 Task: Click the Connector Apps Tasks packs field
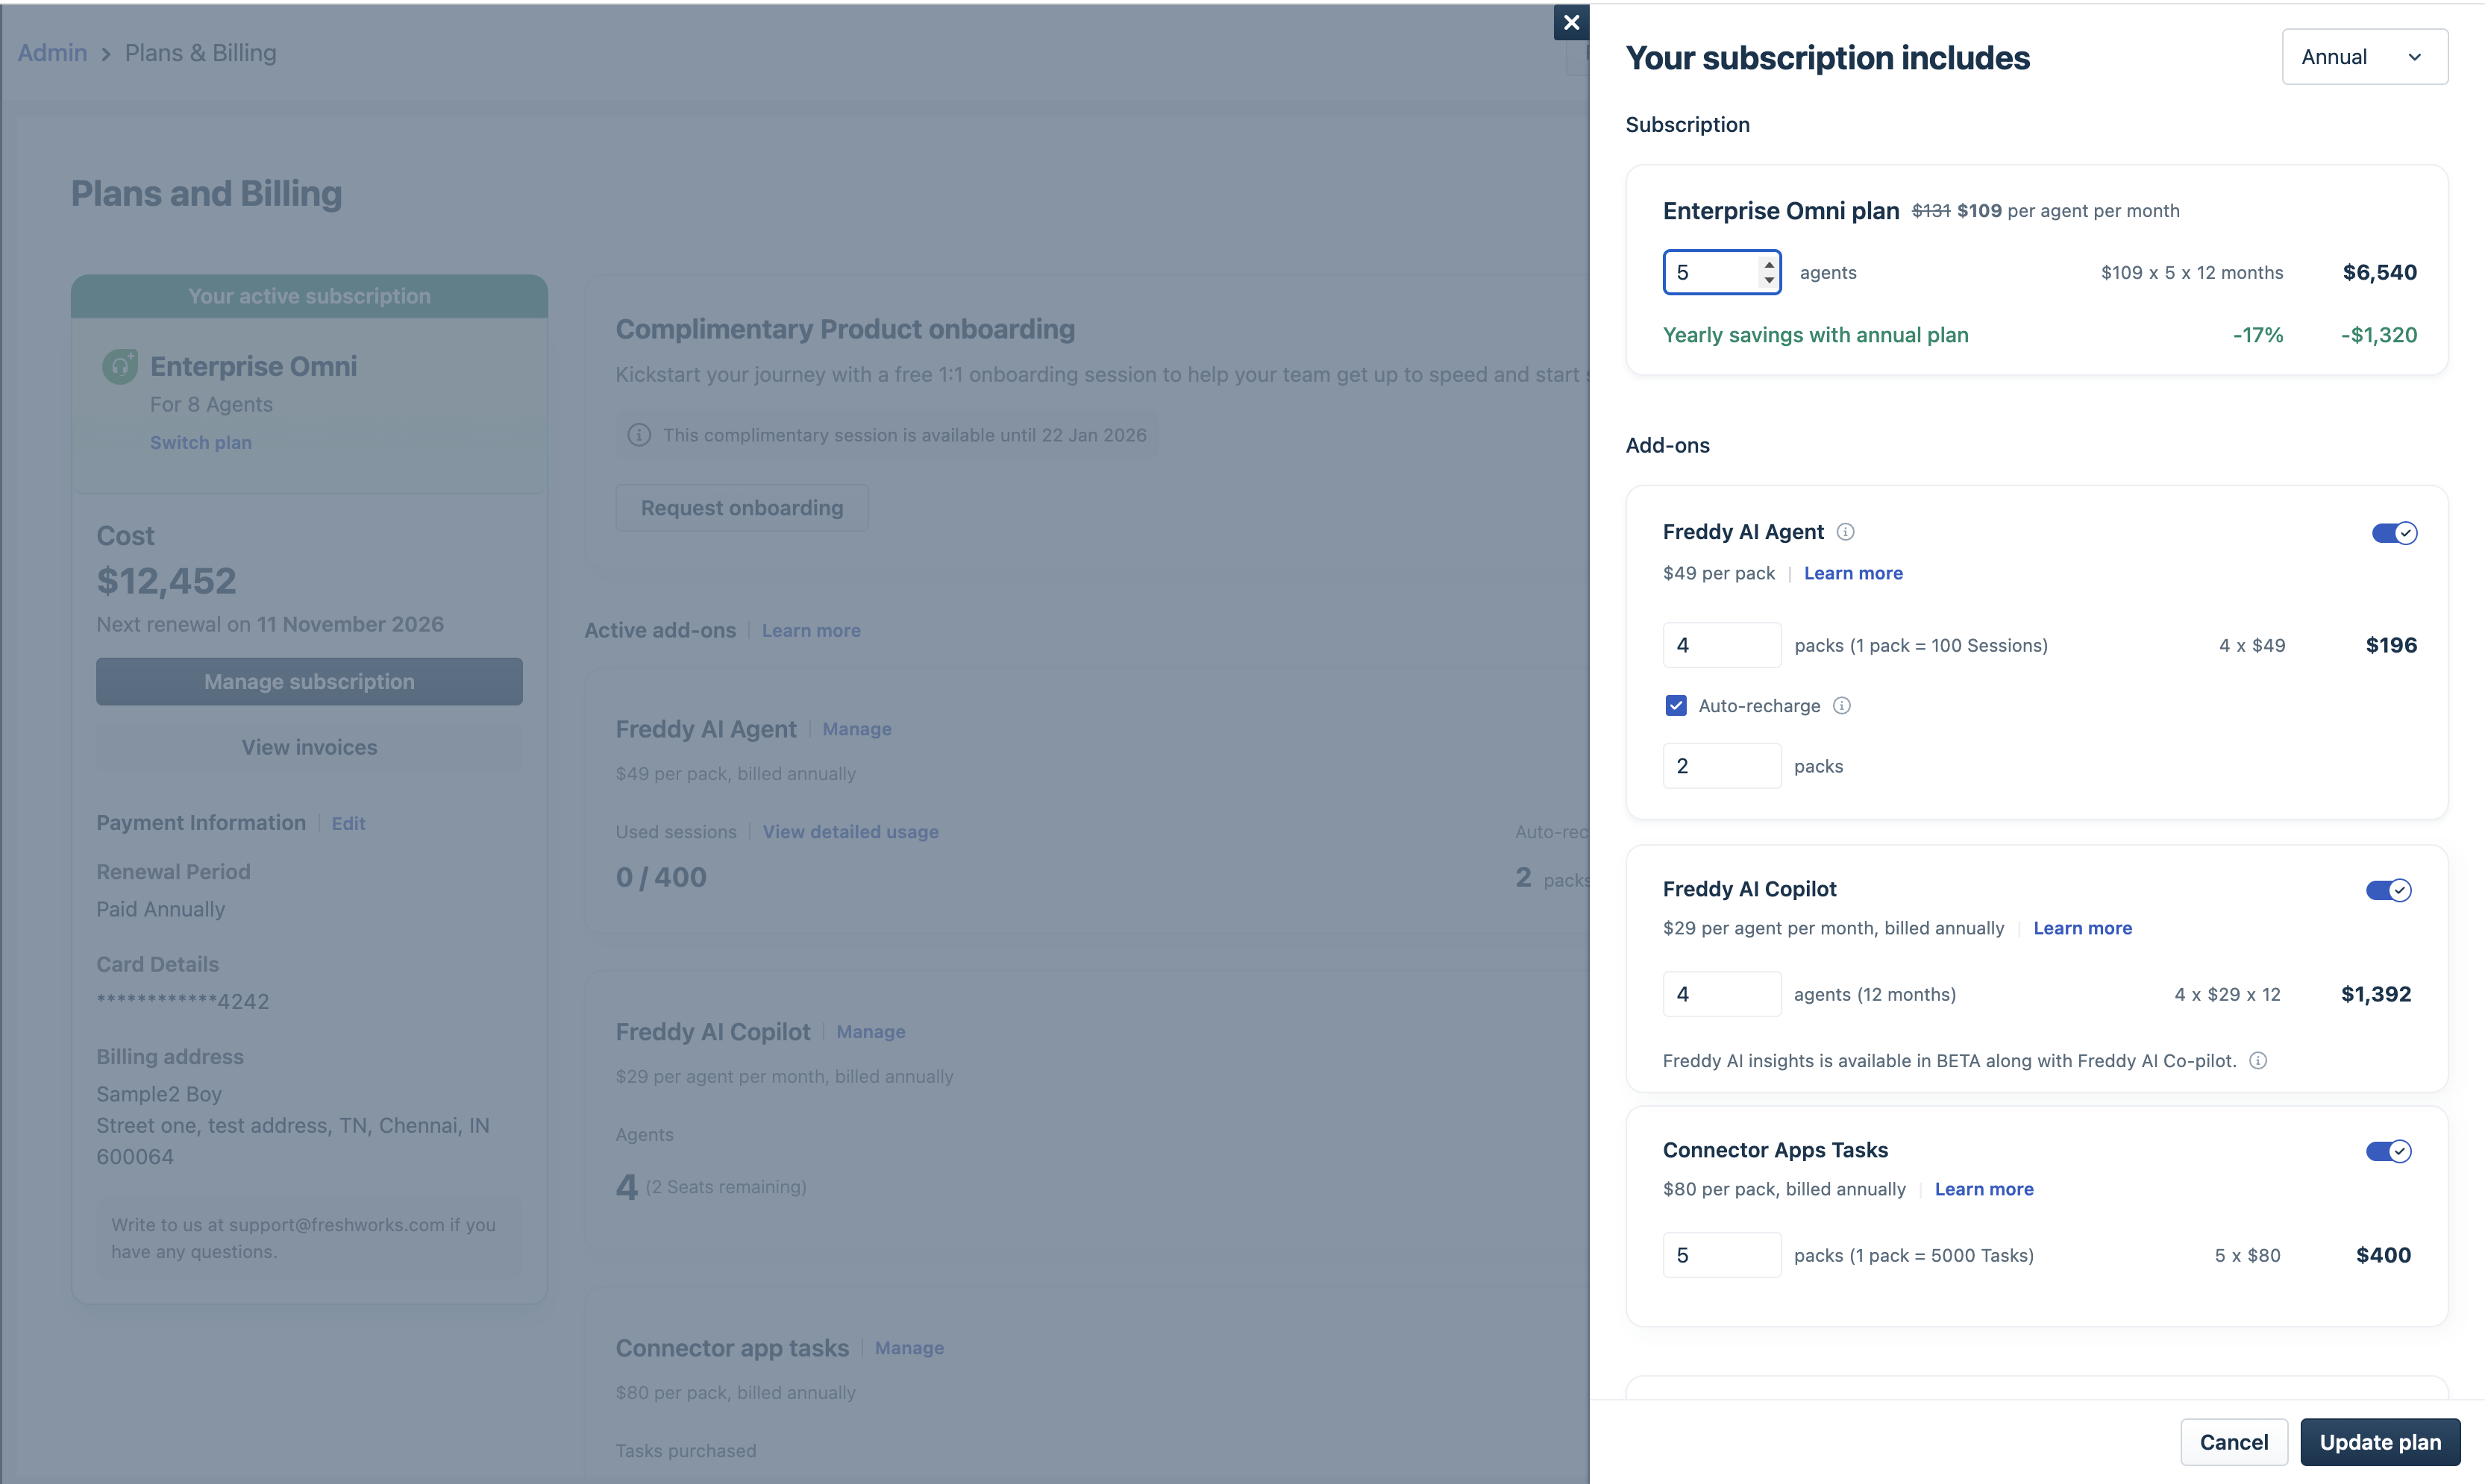pyautogui.click(x=1720, y=1255)
